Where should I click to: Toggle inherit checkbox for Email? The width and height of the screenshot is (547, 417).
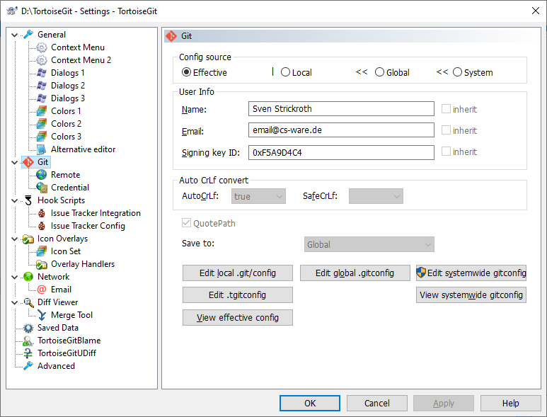[446, 130]
